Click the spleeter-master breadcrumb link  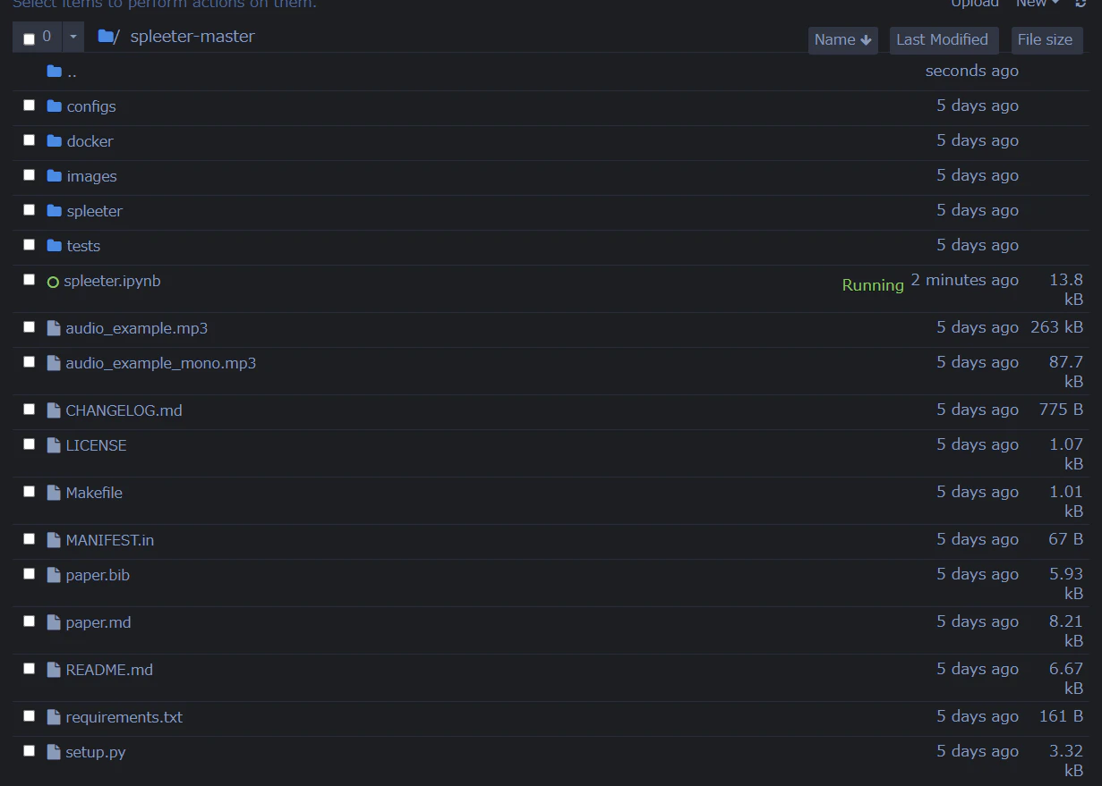point(192,37)
